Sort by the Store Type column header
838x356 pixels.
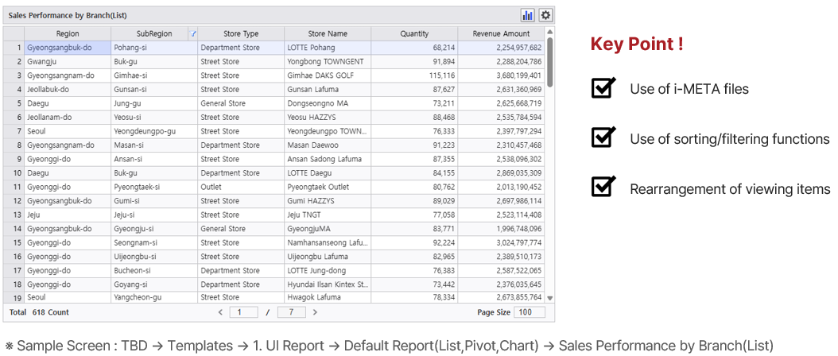coord(240,34)
